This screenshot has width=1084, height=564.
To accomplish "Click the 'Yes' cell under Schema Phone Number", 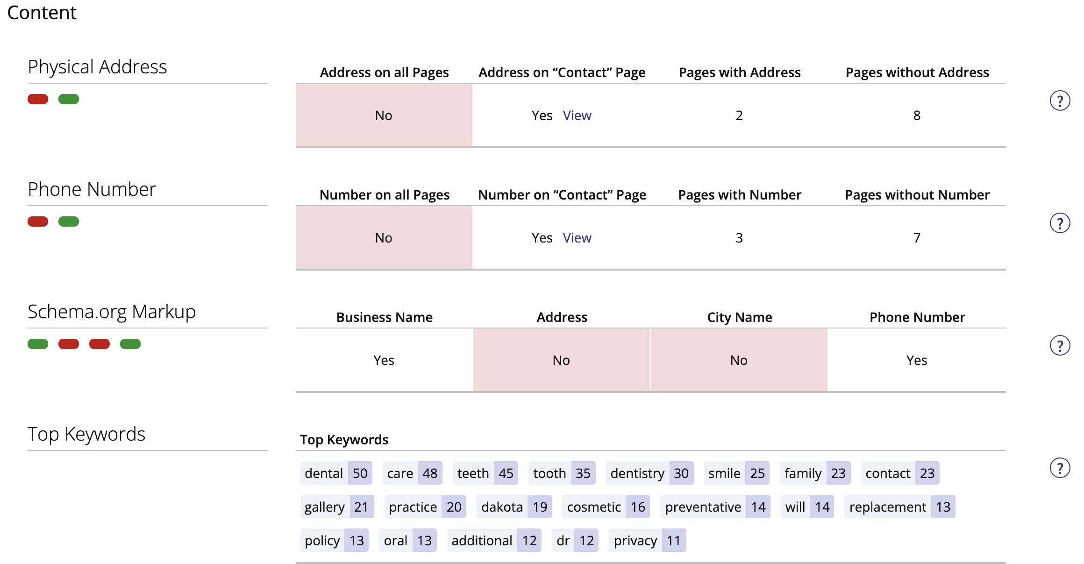I will [917, 360].
